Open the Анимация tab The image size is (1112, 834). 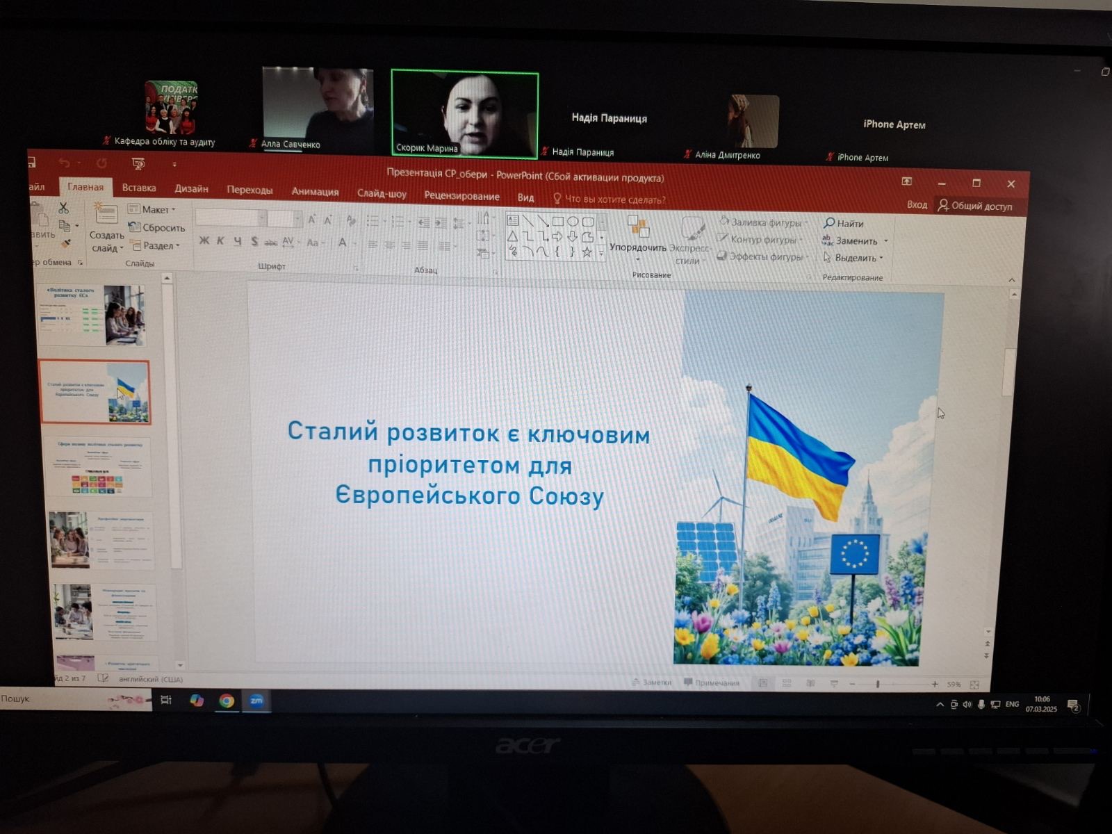(315, 192)
